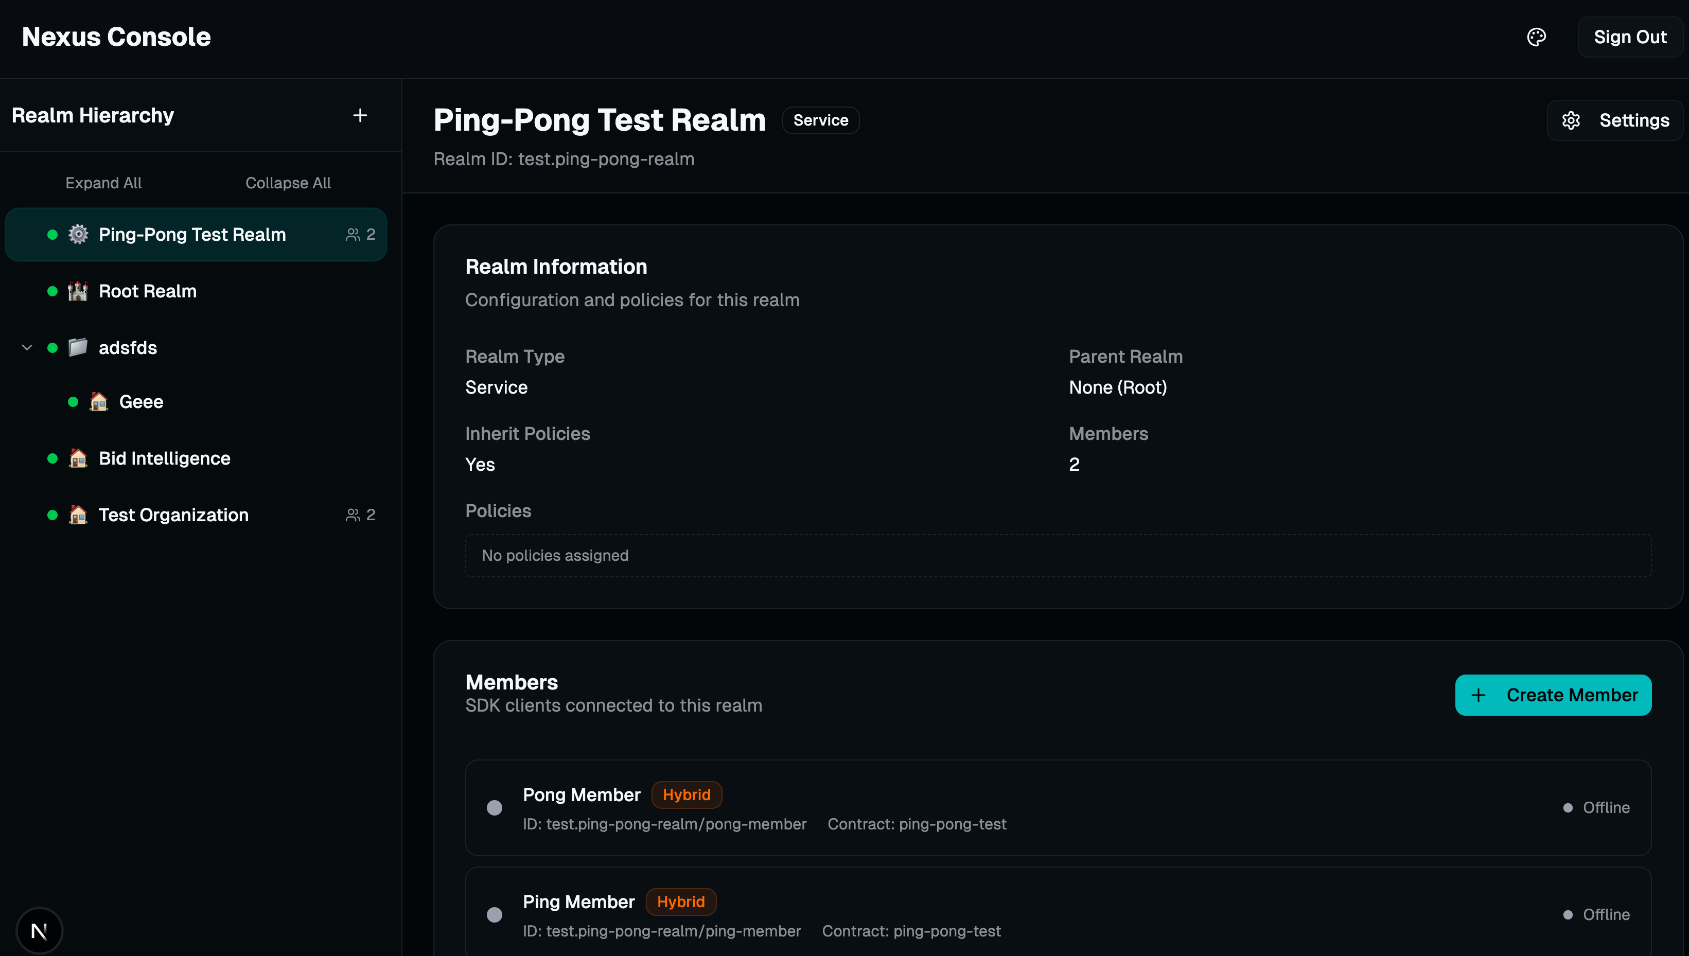Click the plus icon to add a realm
Screen dimensions: 1689x956
click(x=360, y=115)
